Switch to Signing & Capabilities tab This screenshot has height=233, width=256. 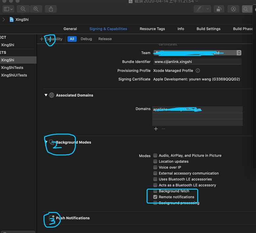108,29
